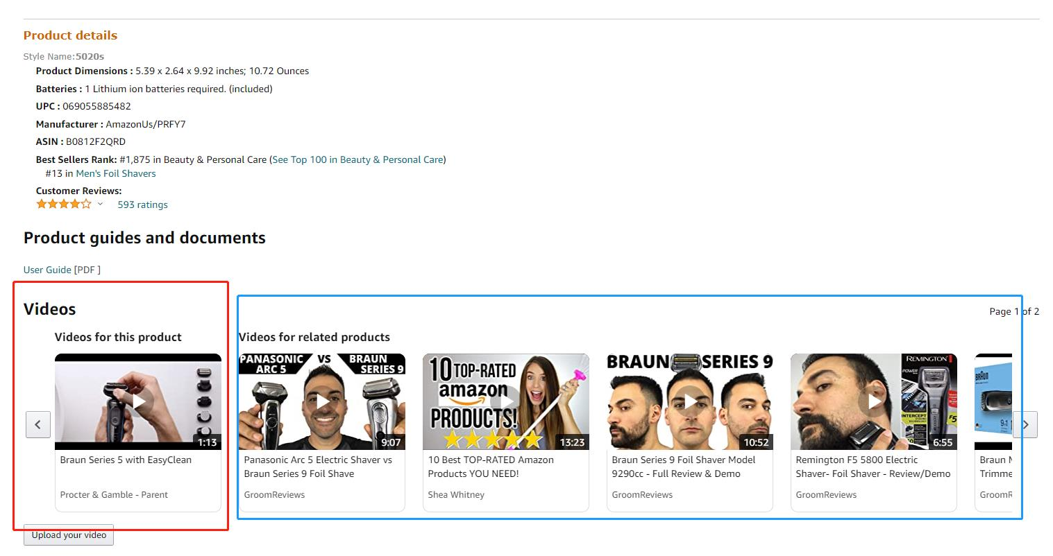
Task: Play Braun Series 9 review video
Action: click(x=690, y=401)
